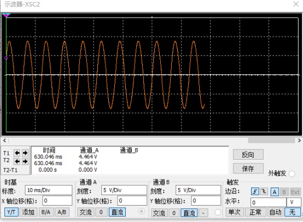
Task: Move cursor T2 left with arrow
Action: click(x=17, y=161)
